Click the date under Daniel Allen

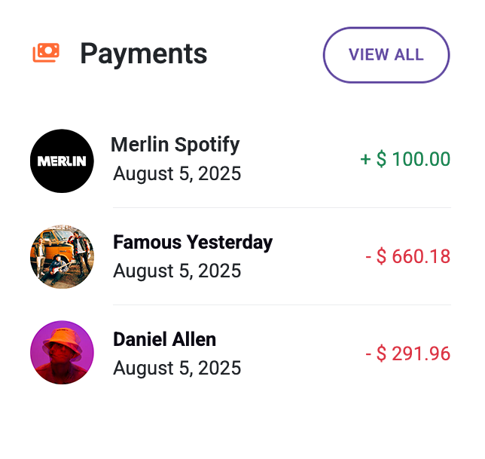click(177, 368)
